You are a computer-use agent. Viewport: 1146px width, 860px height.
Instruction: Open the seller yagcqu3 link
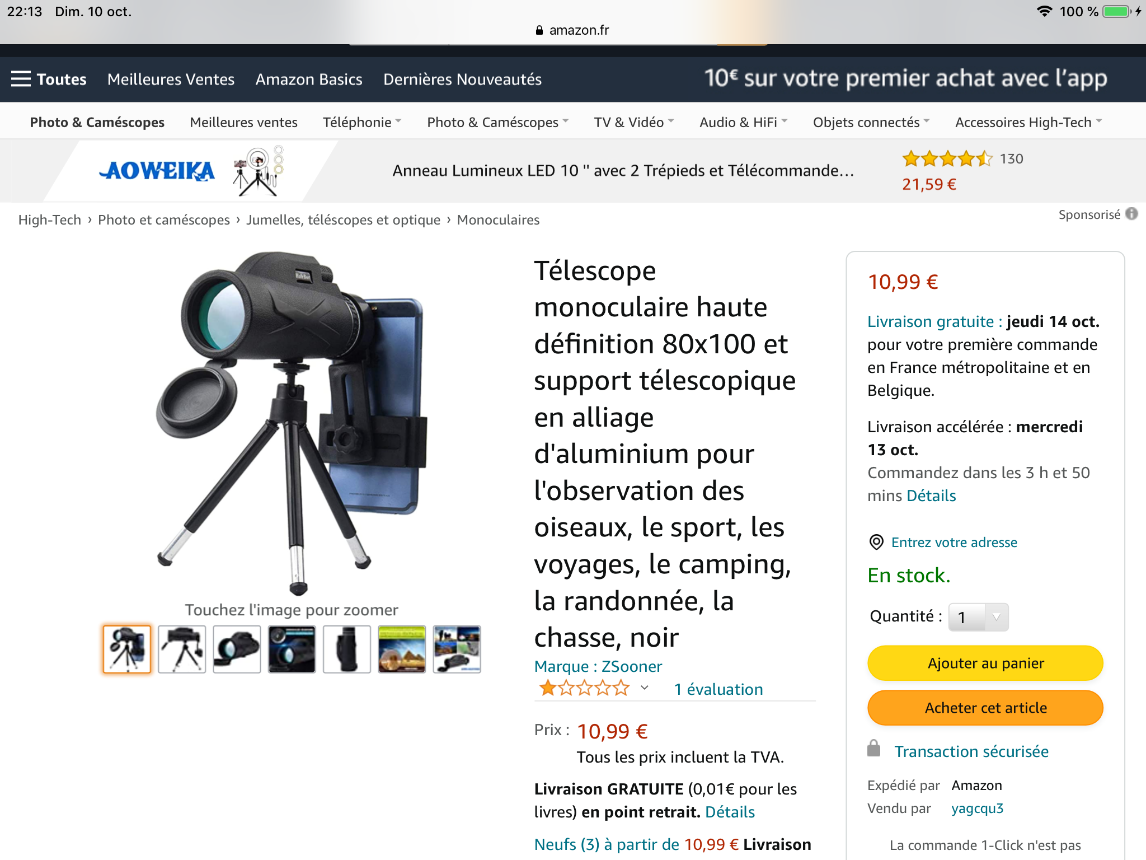[977, 808]
